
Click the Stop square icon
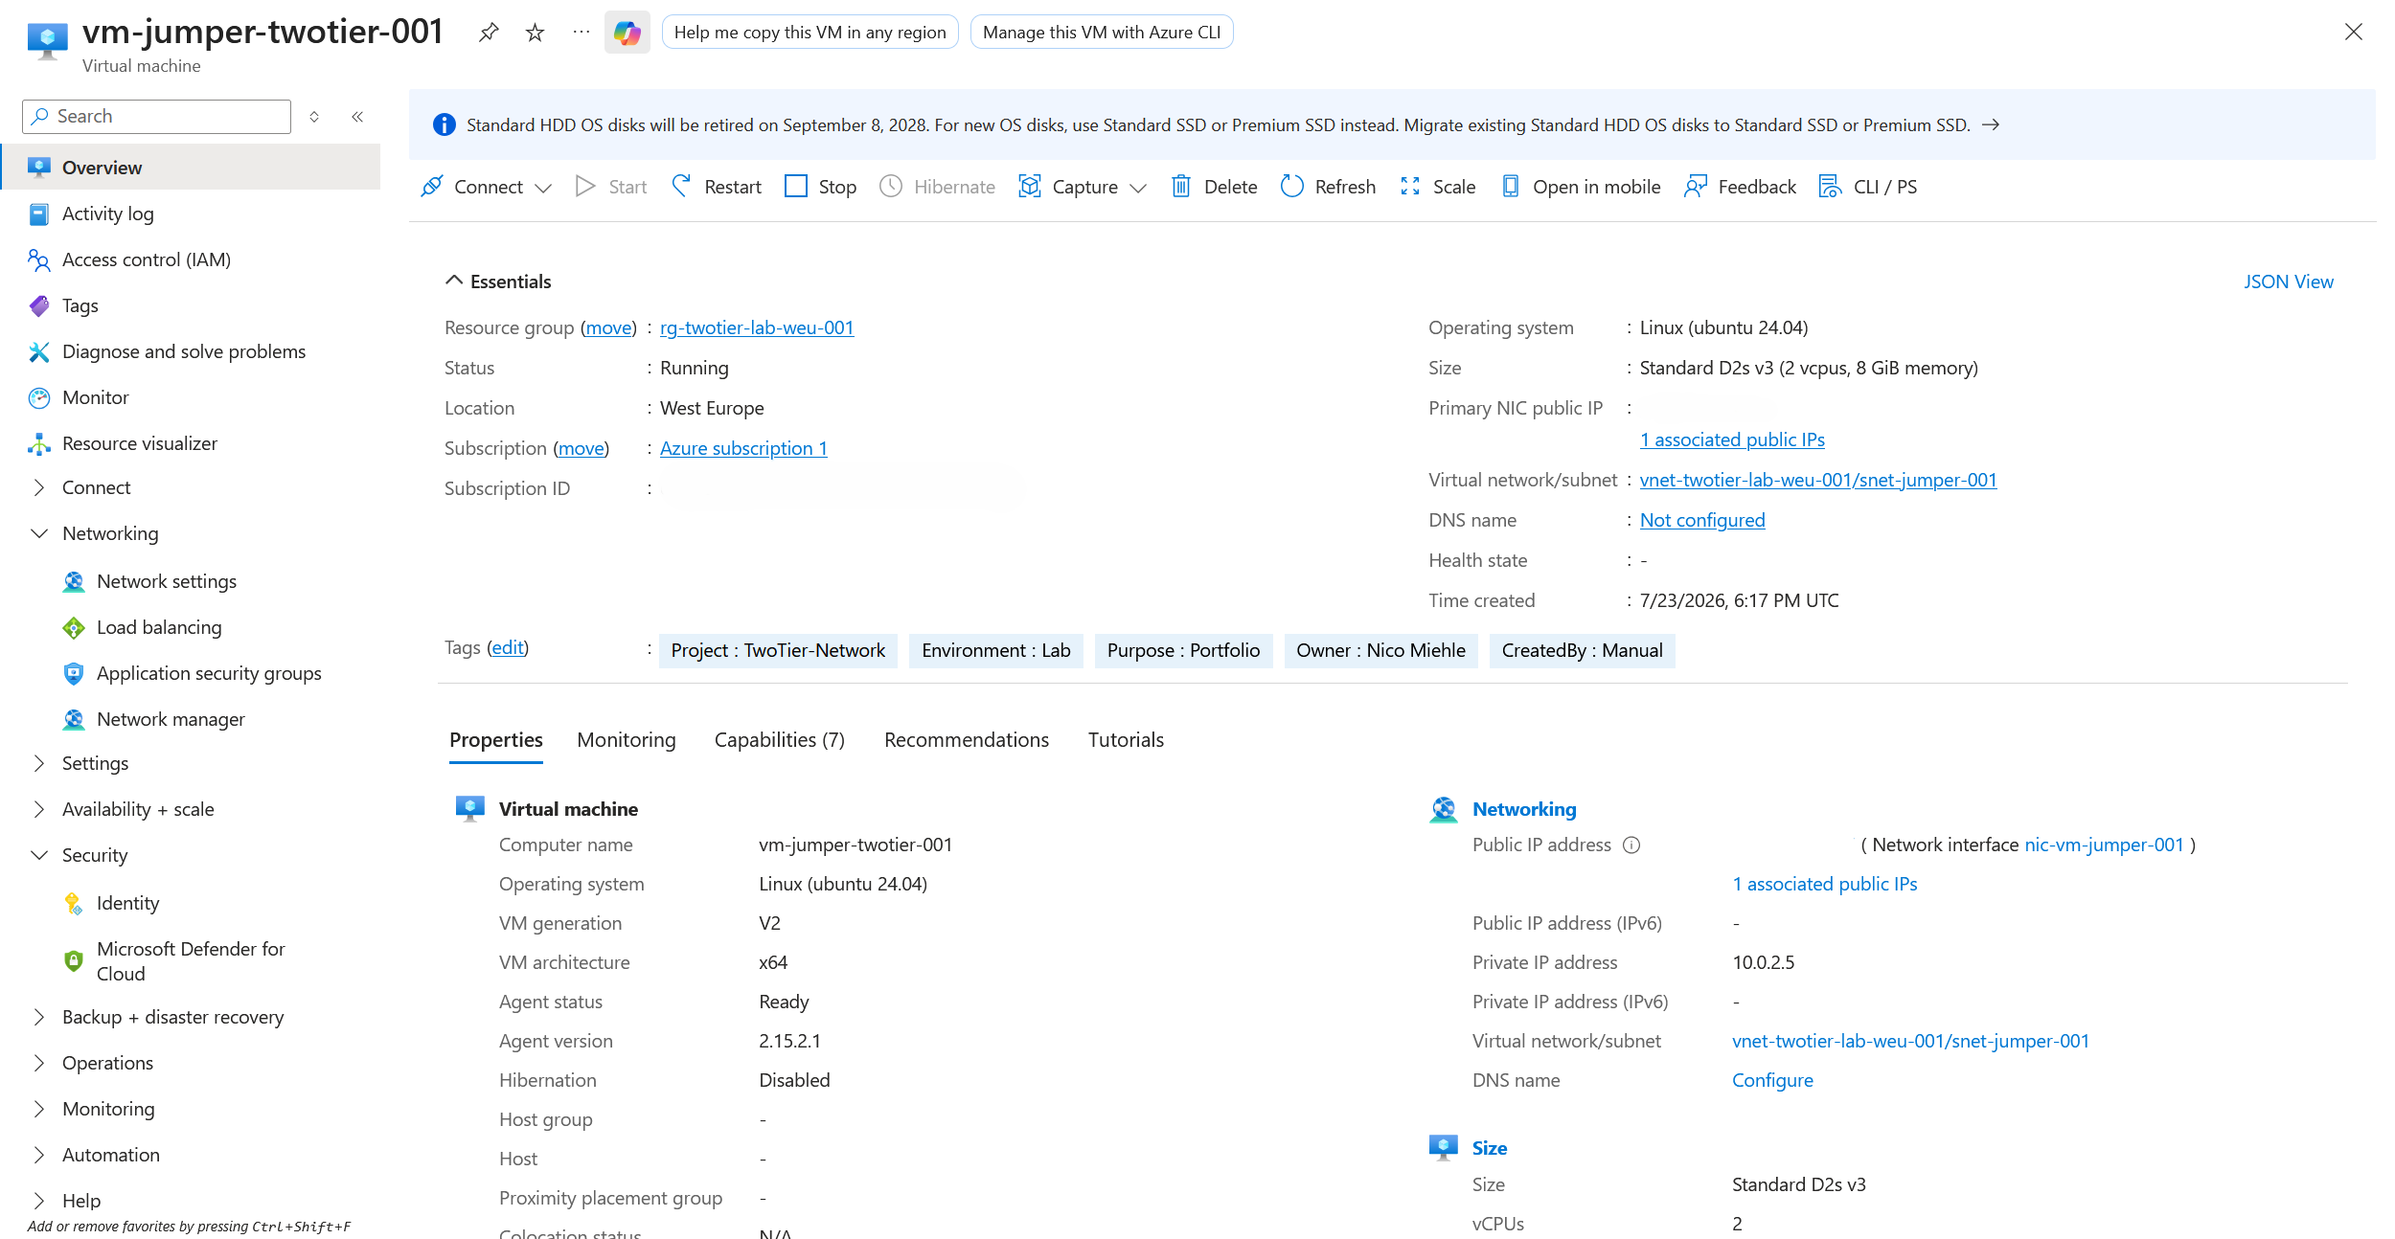[x=796, y=186]
